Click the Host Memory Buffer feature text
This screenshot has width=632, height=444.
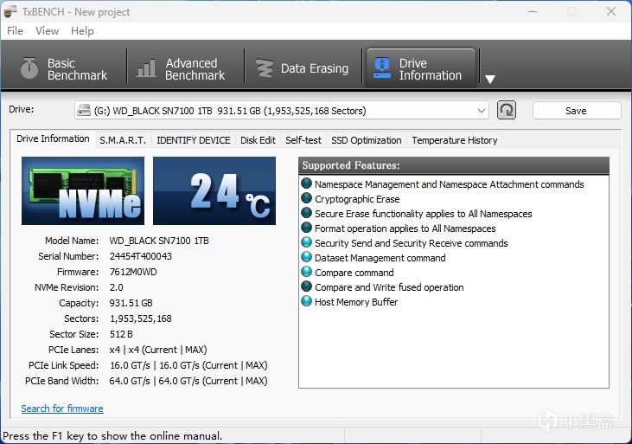coord(356,302)
